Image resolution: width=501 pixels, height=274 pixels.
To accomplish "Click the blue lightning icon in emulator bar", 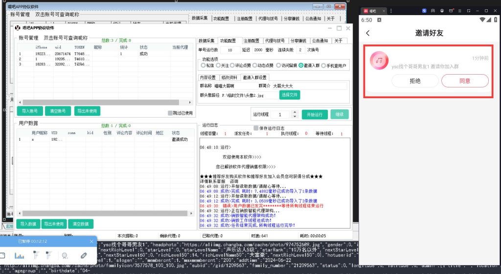I will (x=424, y=10).
